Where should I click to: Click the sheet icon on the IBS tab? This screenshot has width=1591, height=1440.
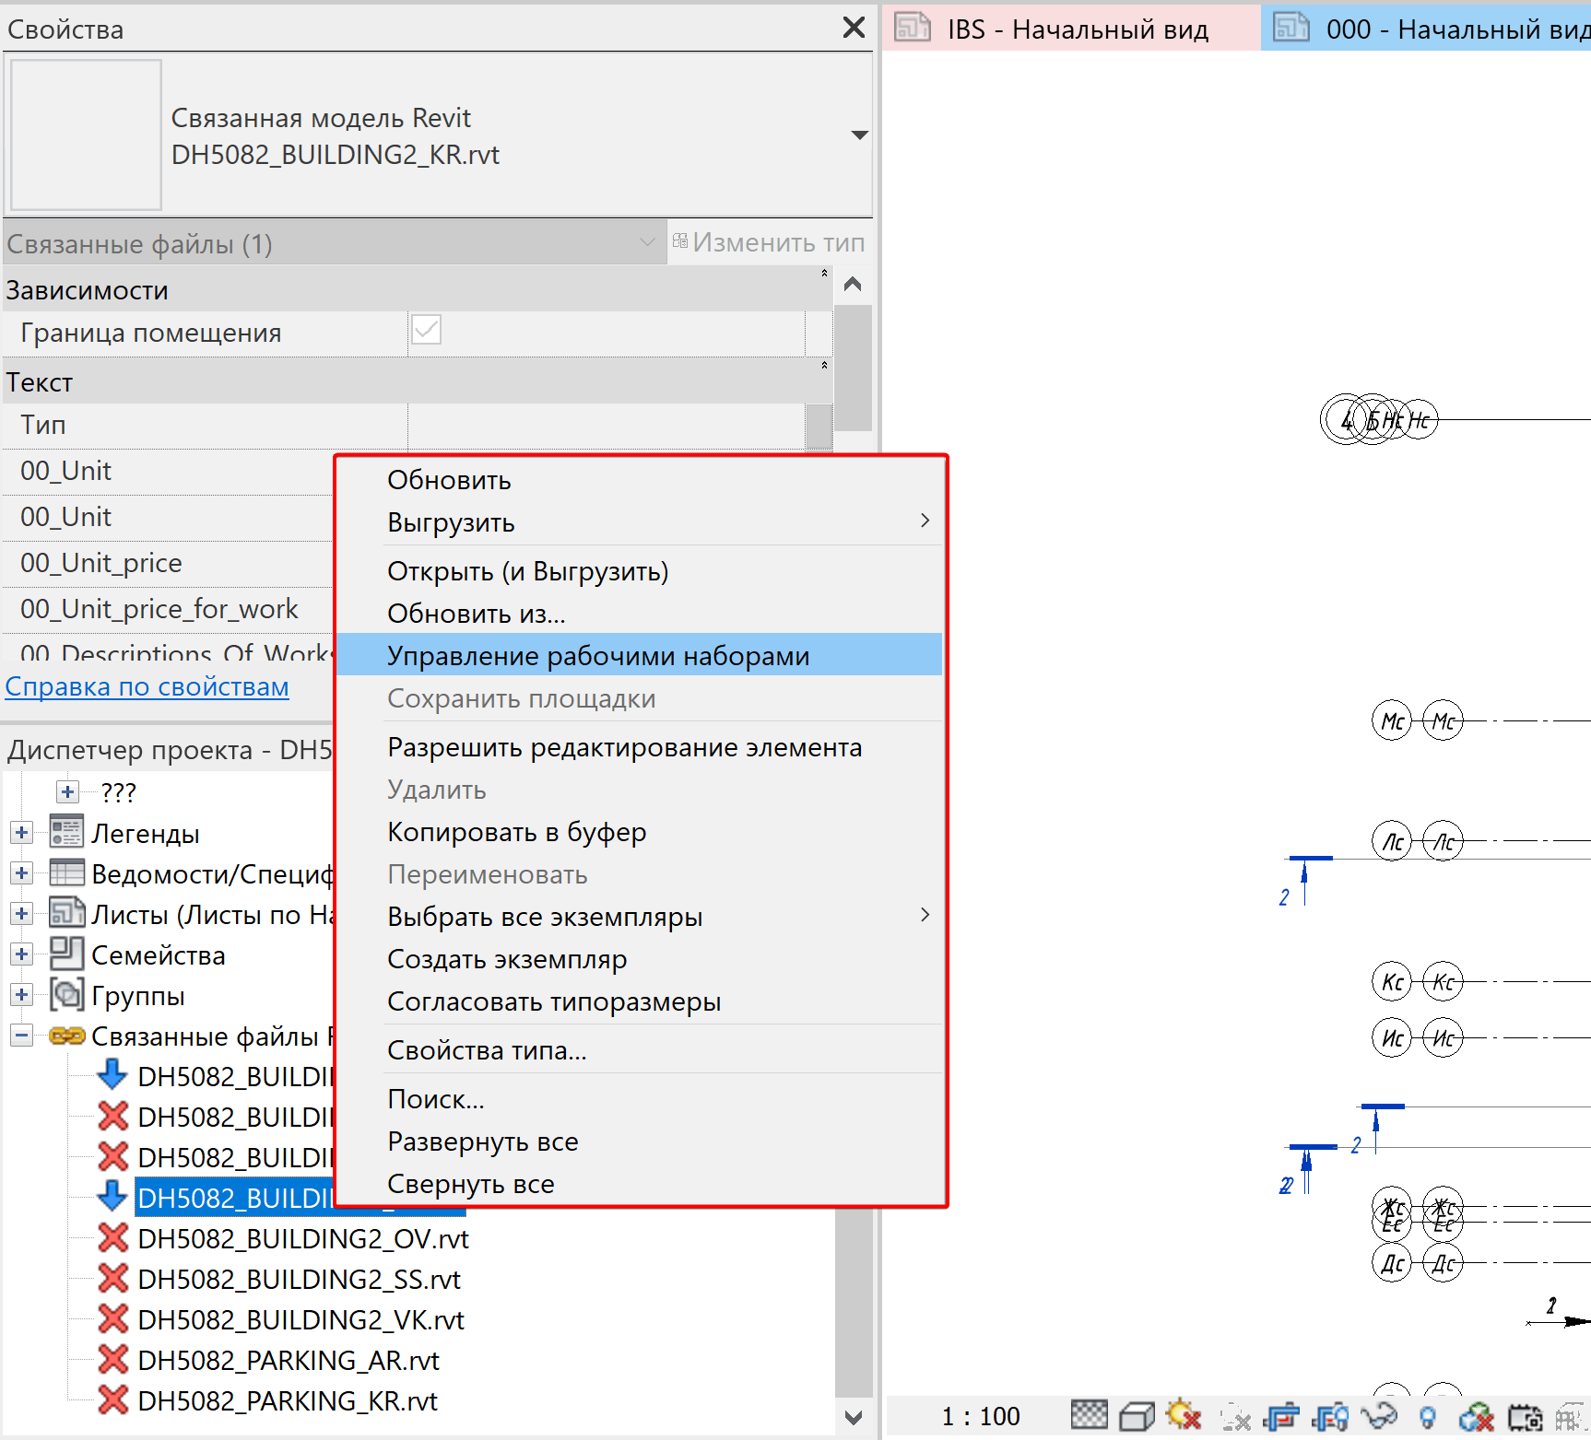tap(913, 27)
